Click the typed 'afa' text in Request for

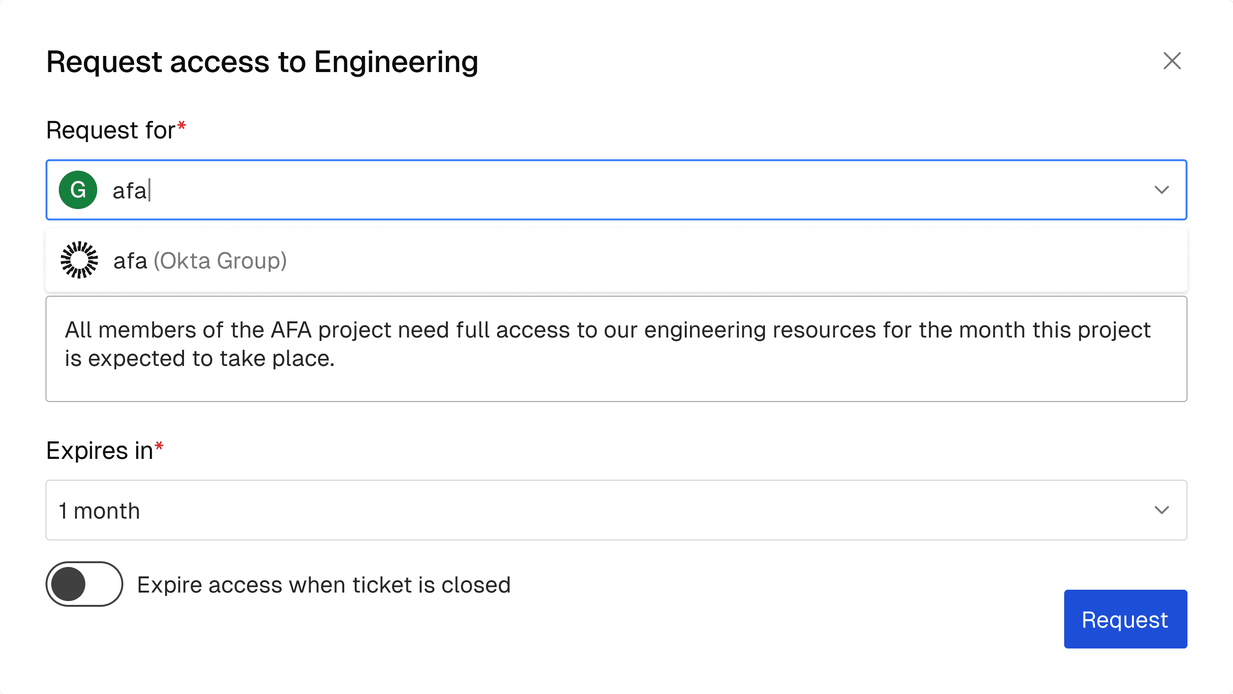point(129,191)
